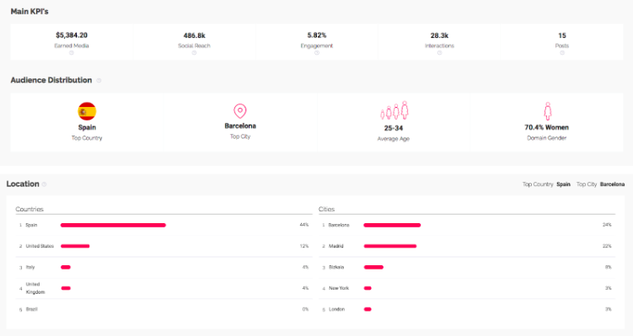Open info tooltip under Interactions
The image size is (633, 336).
[440, 53]
